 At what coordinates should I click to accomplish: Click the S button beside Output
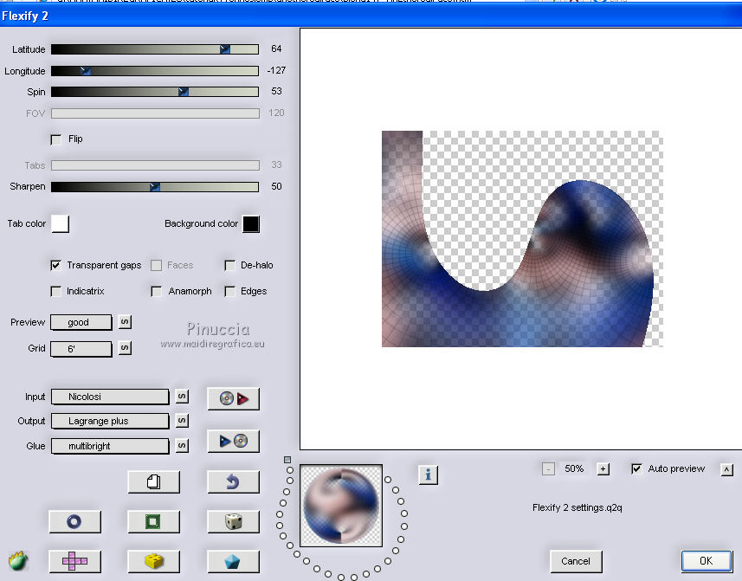pos(182,420)
